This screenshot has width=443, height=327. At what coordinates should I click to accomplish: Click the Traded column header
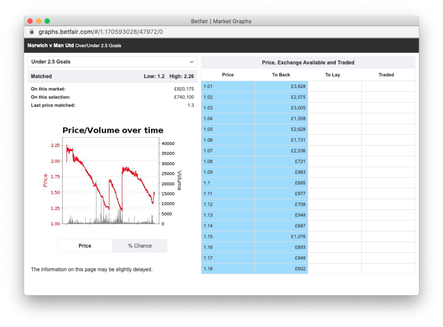coord(386,75)
